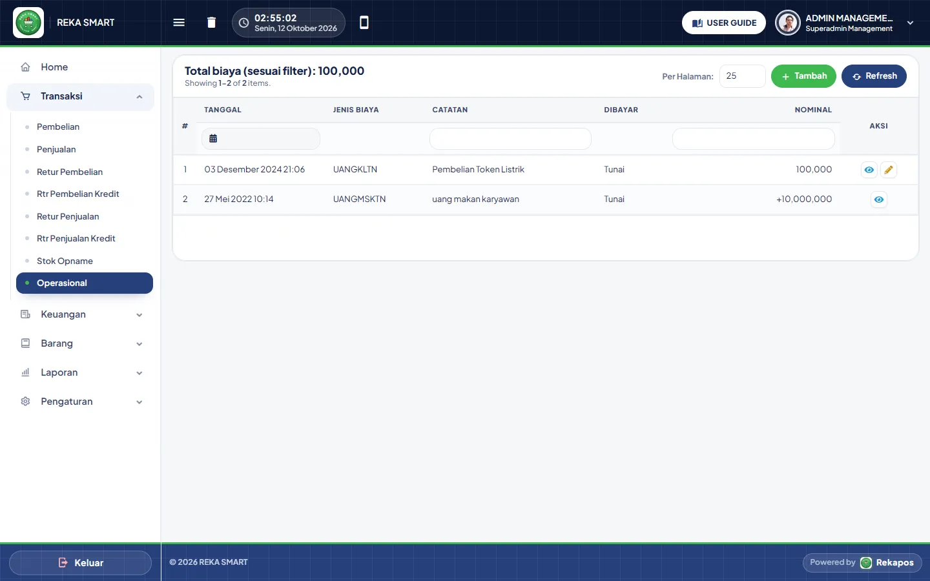Image resolution: width=930 pixels, height=581 pixels.
Task: Click the Catatan filter text box
Action: click(510, 139)
